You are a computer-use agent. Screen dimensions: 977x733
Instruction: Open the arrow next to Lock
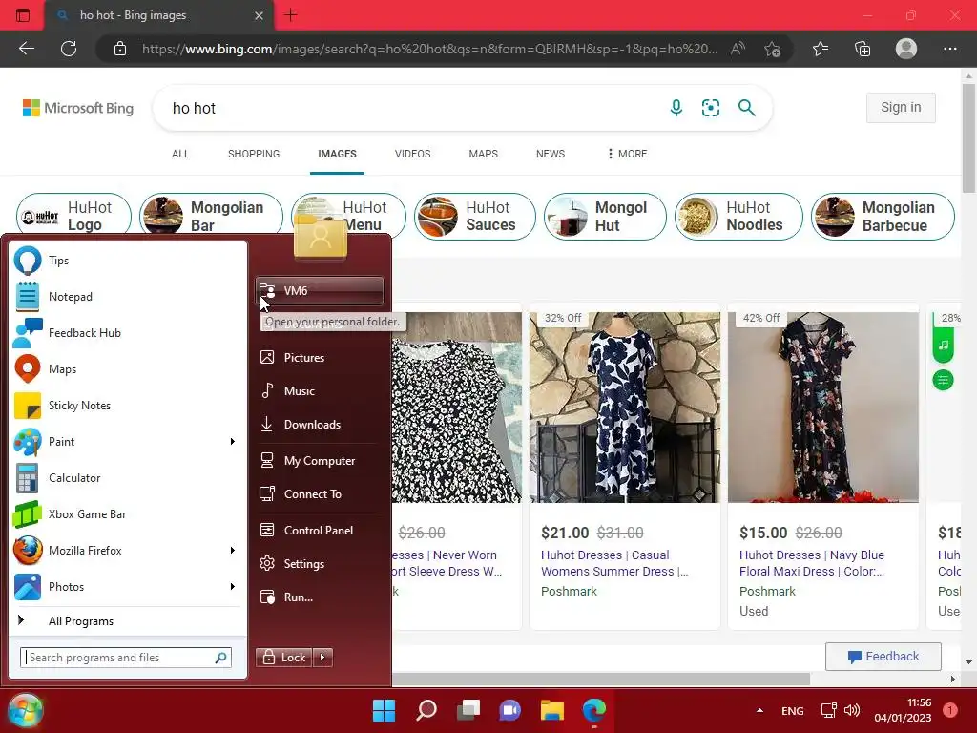[322, 657]
